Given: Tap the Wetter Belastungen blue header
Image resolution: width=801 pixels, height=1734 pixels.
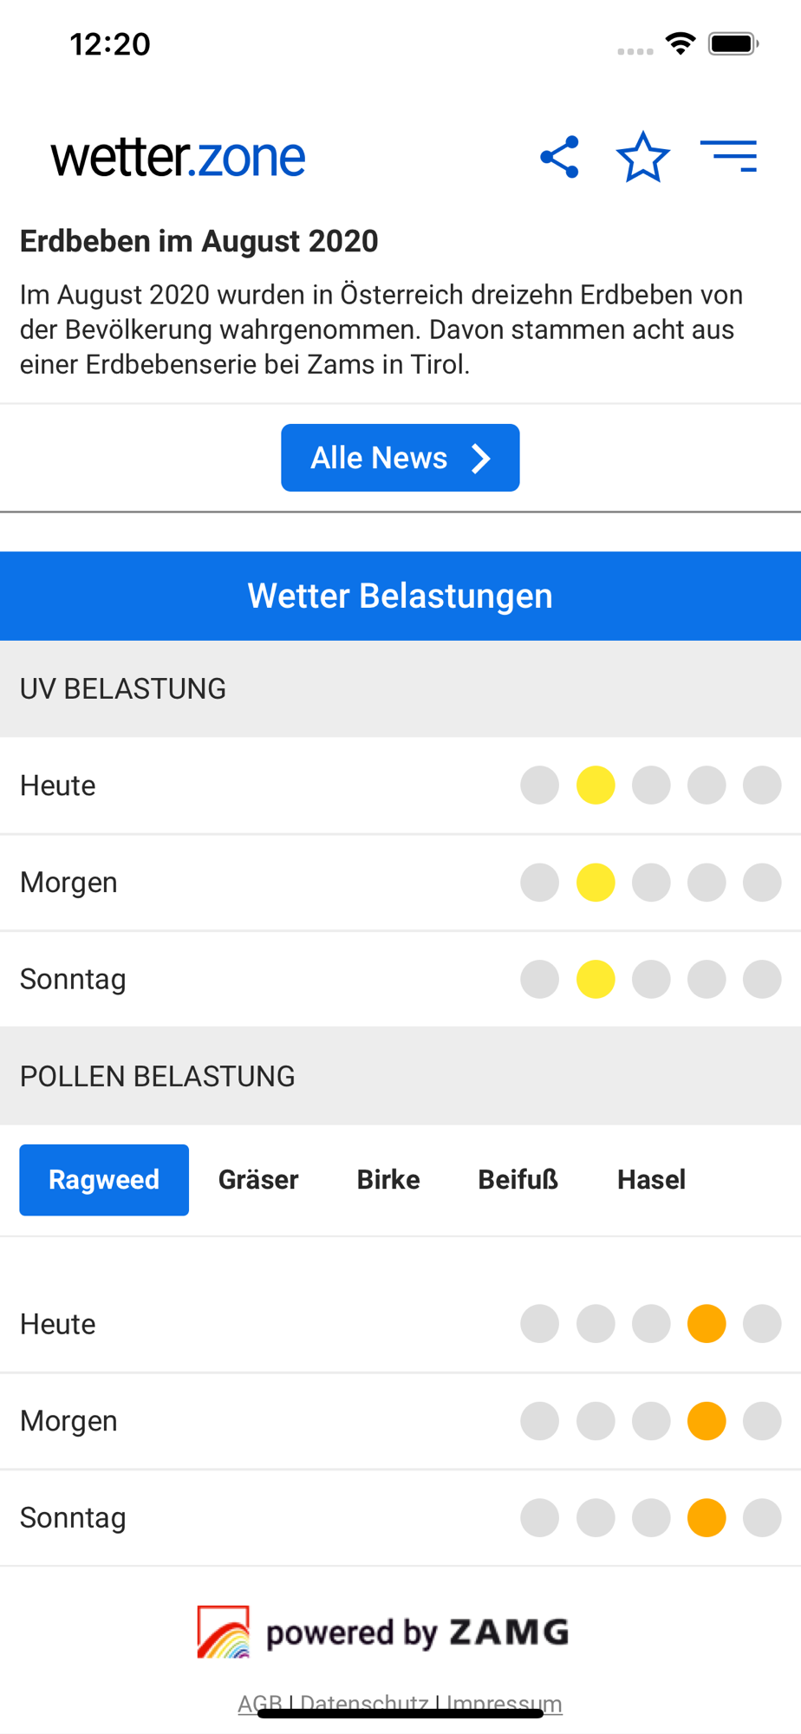Looking at the screenshot, I should 400,596.
